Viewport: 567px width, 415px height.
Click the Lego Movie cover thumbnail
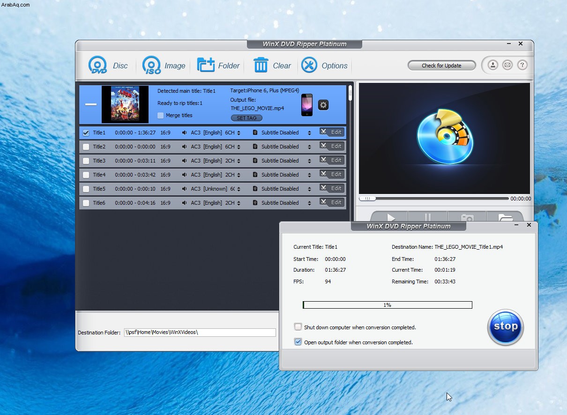click(x=125, y=104)
